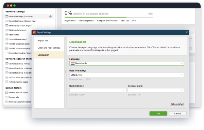Click the list icon beside Indexing in search engines
The image size is (204, 130).
coord(7,101)
